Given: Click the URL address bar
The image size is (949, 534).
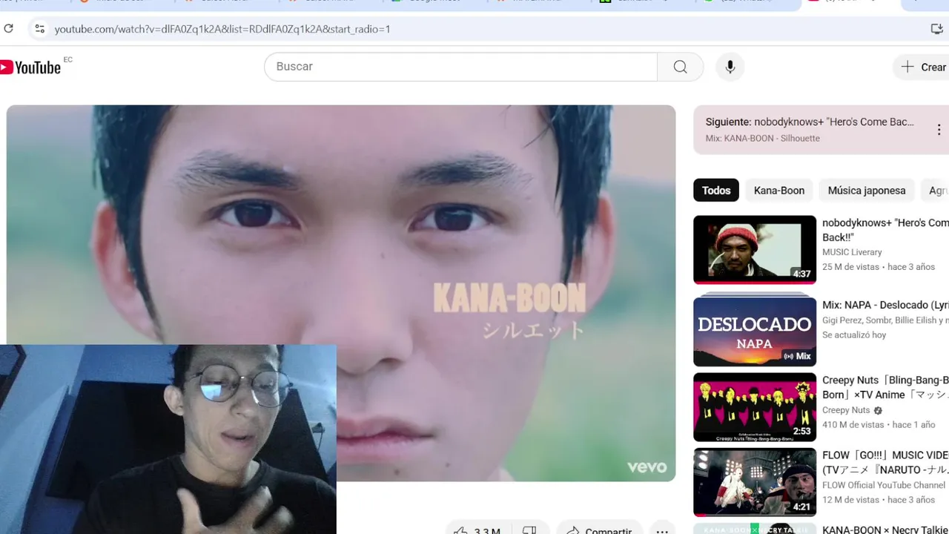Looking at the screenshot, I should click(474, 29).
